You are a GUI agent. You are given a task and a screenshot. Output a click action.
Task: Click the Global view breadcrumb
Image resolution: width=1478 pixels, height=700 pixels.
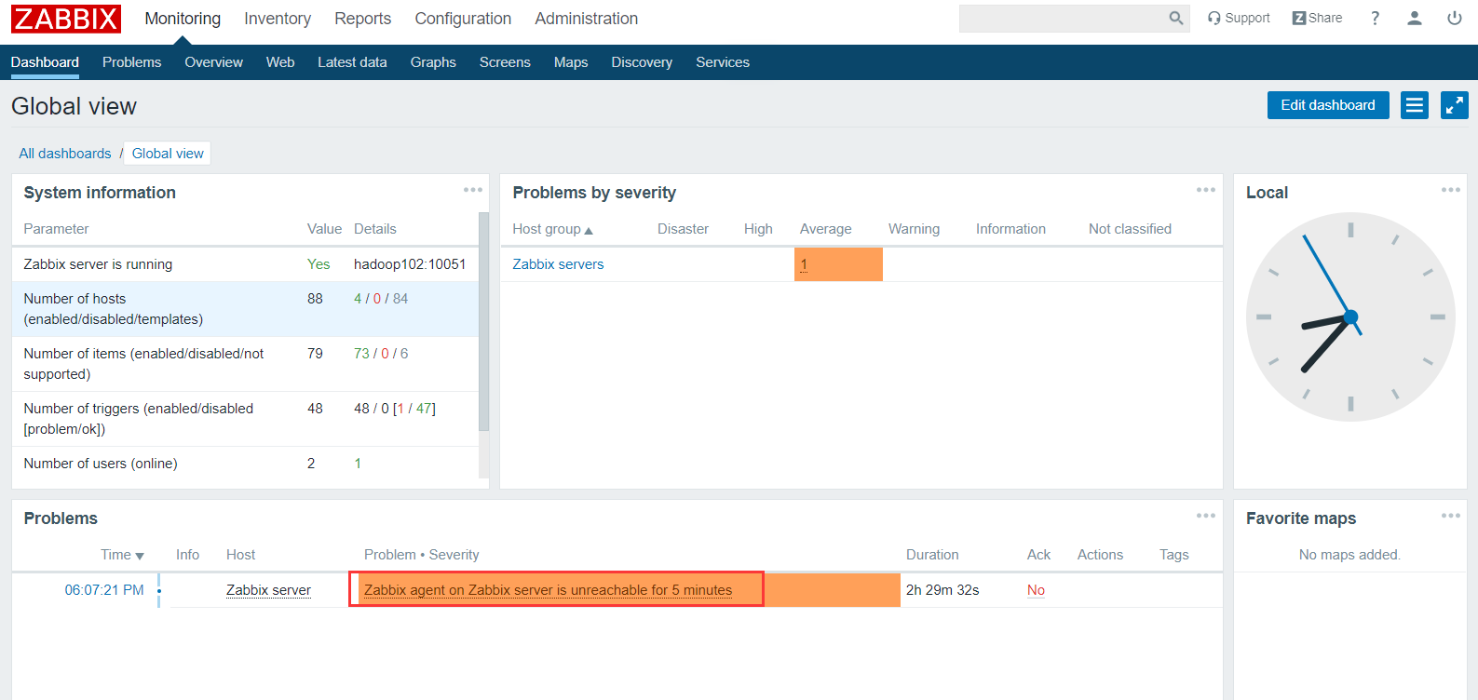point(168,154)
